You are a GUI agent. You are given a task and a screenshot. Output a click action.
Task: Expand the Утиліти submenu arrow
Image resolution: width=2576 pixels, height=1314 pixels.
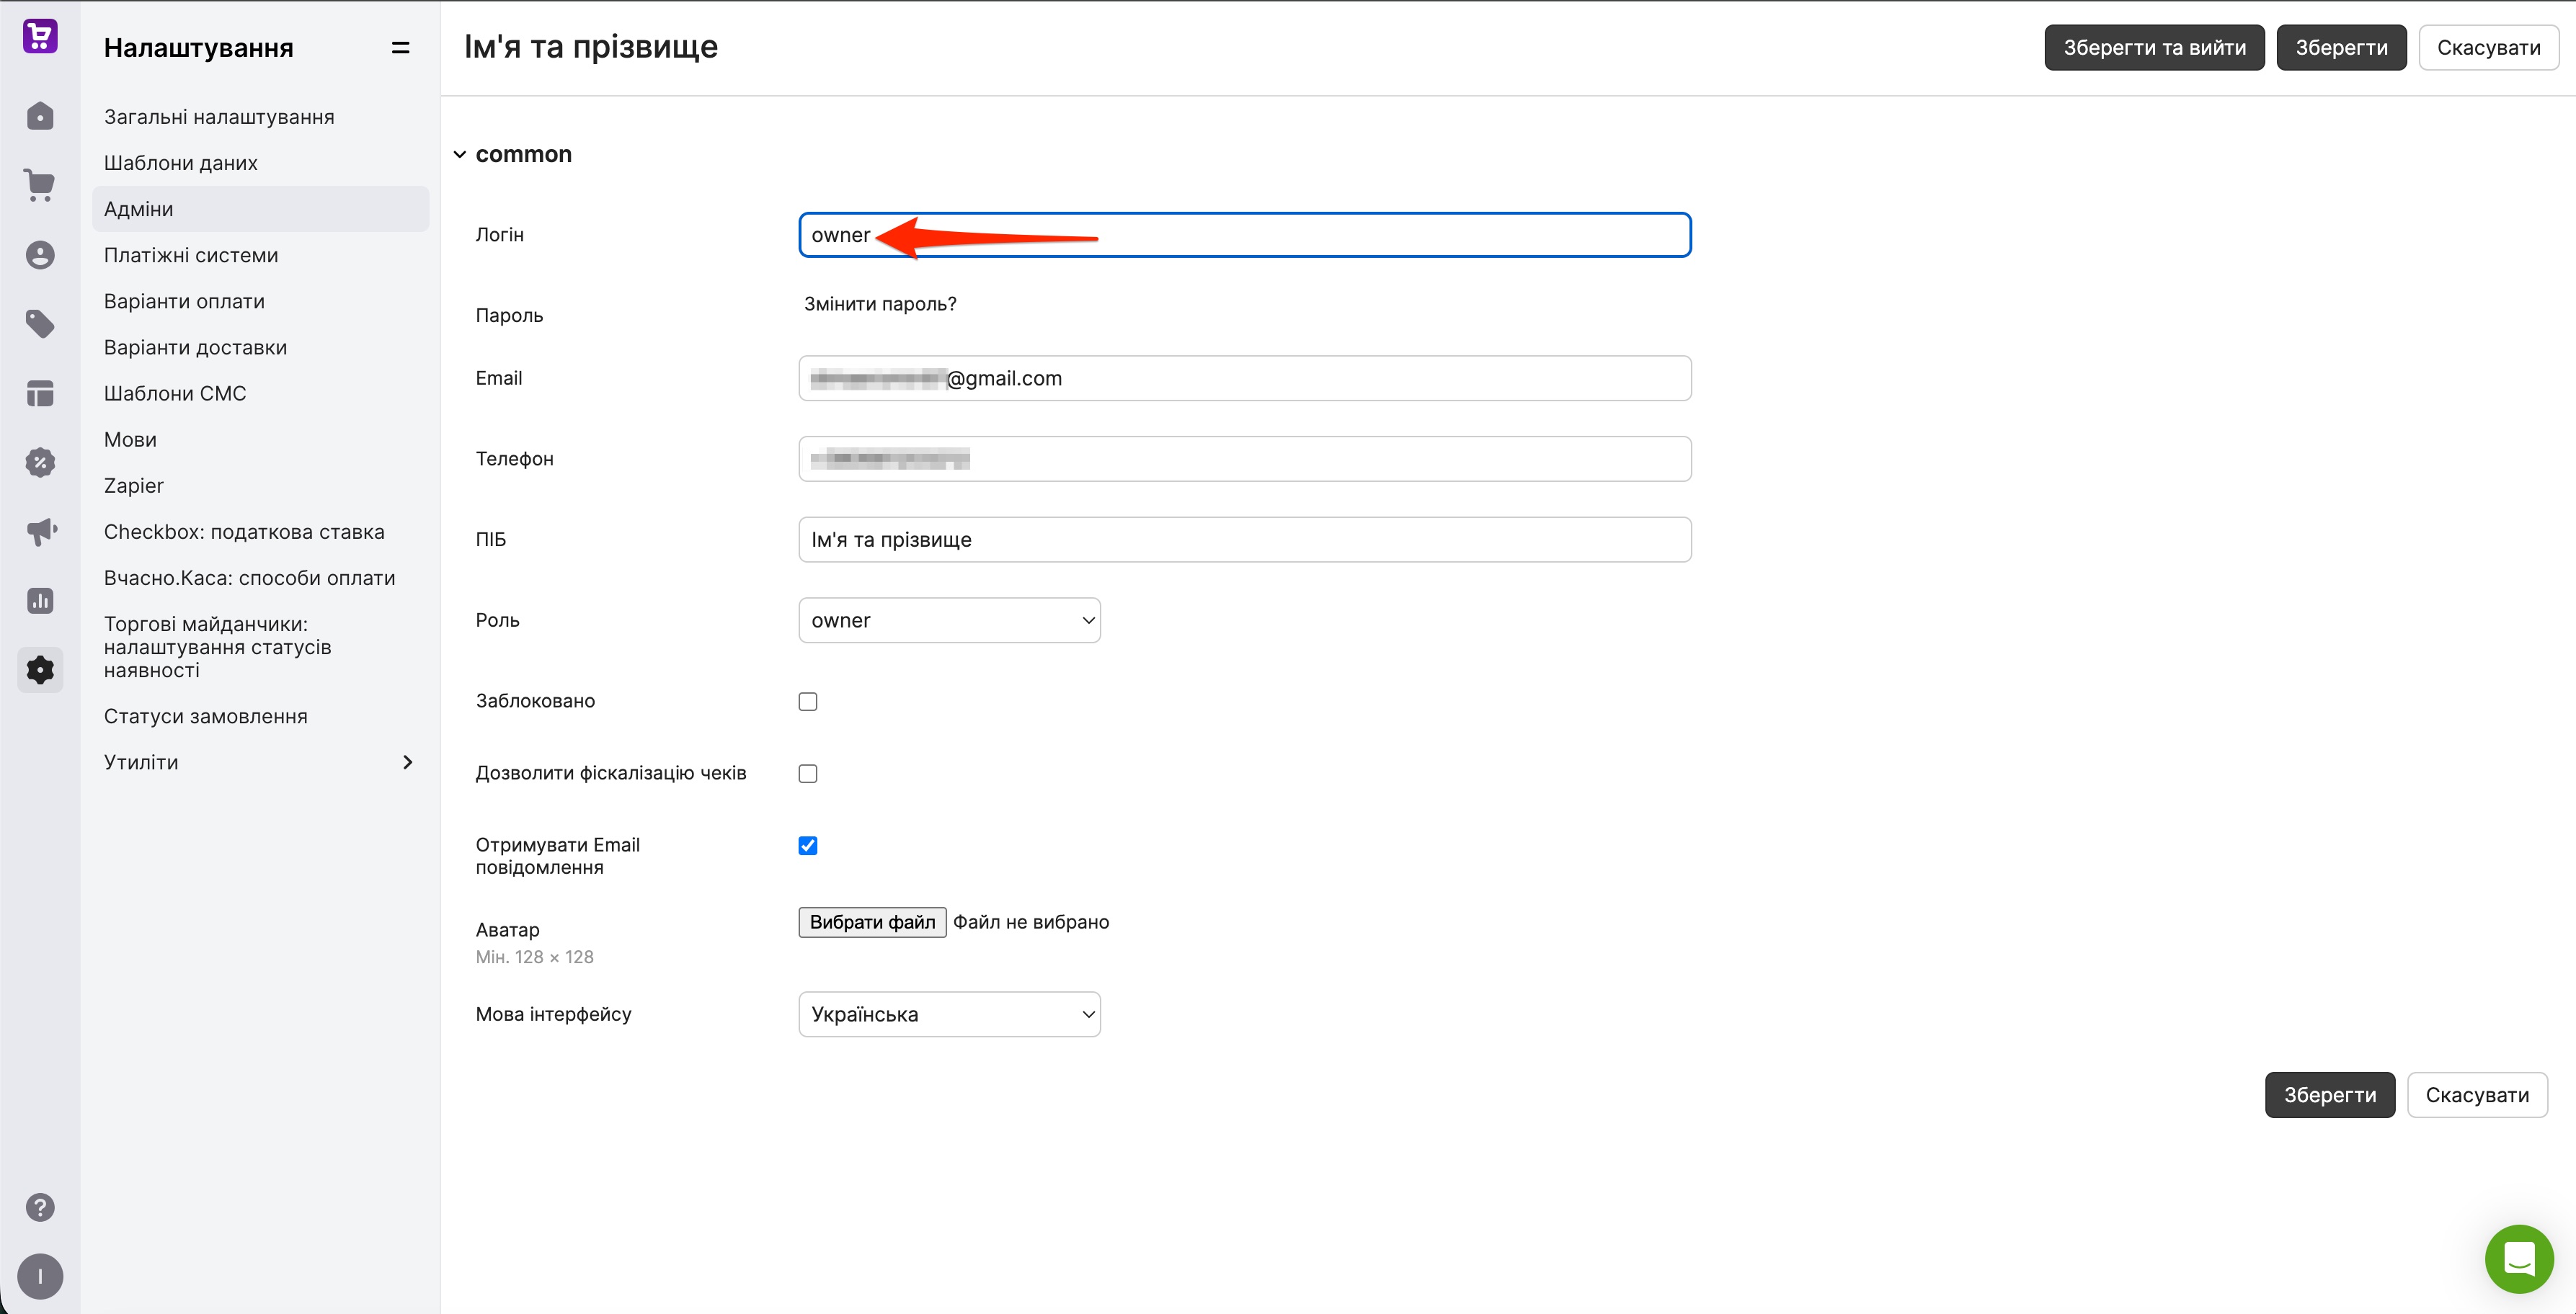click(407, 762)
